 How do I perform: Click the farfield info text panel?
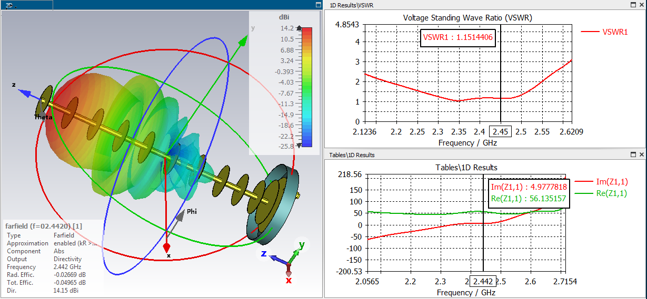tap(52, 258)
